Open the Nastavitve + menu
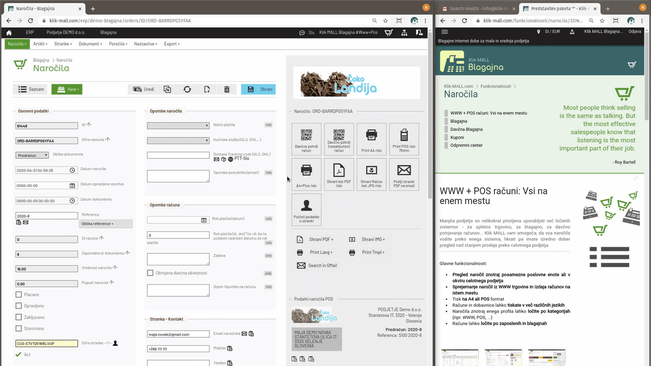651x366 pixels. point(146,44)
